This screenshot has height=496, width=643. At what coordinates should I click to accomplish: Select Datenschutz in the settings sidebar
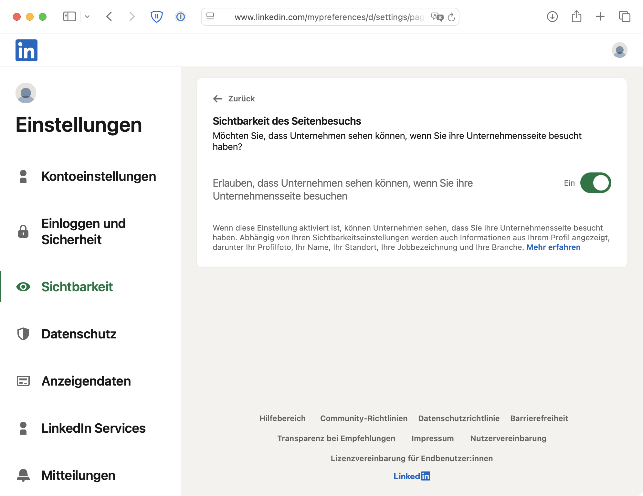tap(79, 334)
